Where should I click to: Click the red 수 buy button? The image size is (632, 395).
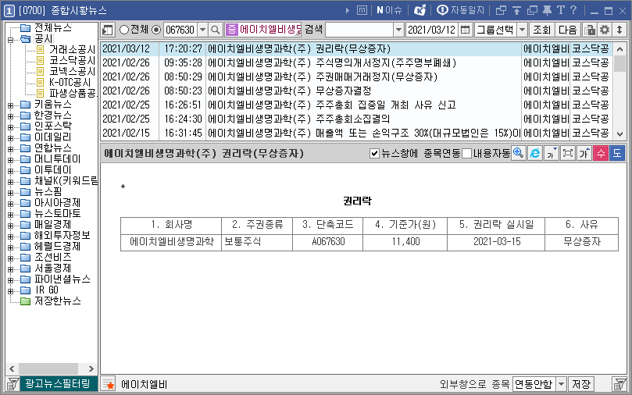point(601,153)
